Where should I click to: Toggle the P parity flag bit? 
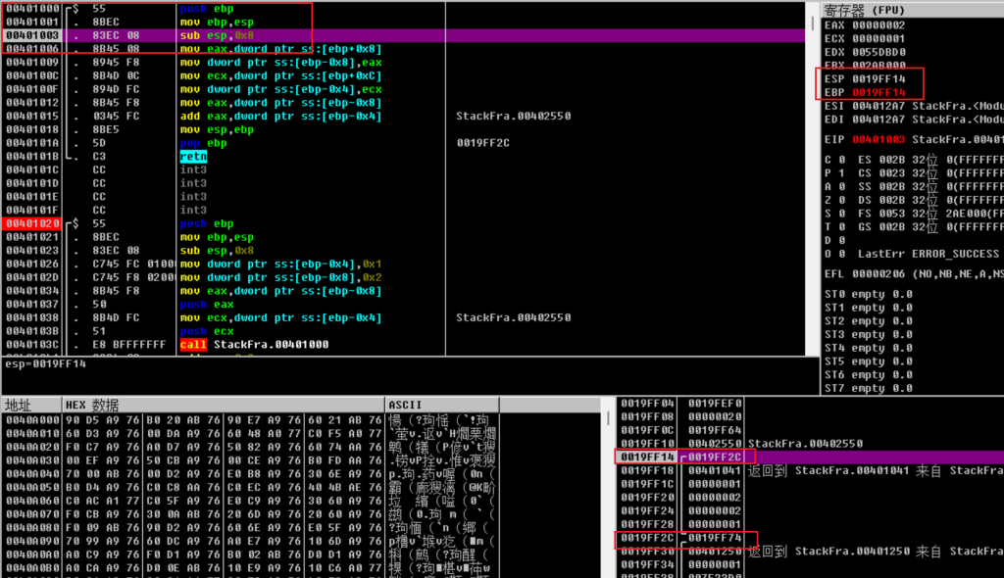[x=841, y=172]
